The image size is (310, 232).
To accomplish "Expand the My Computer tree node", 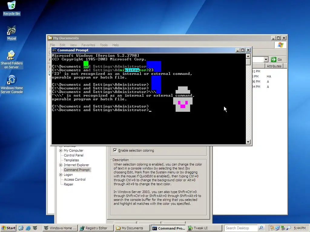I will 61,150.
